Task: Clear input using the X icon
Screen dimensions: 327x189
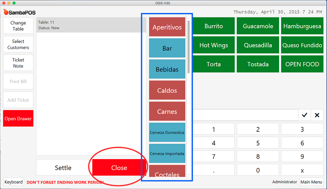Action: 317,115
